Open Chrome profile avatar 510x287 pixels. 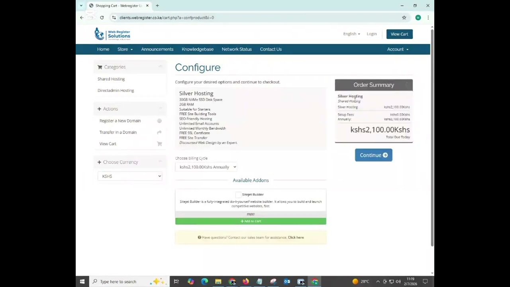coord(418,18)
